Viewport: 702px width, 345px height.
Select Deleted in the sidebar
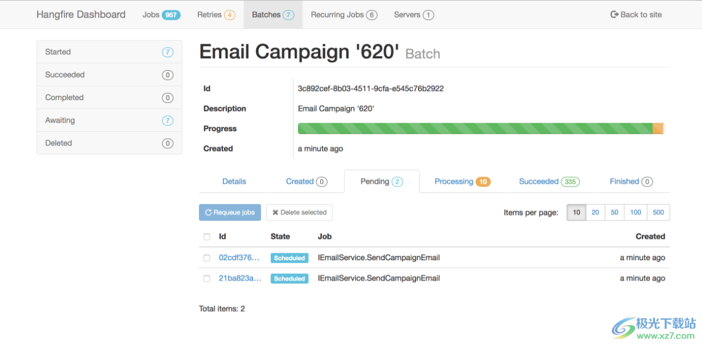coord(109,143)
